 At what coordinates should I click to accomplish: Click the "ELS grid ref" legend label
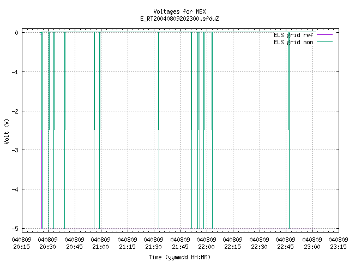pyautogui.click(x=293, y=35)
